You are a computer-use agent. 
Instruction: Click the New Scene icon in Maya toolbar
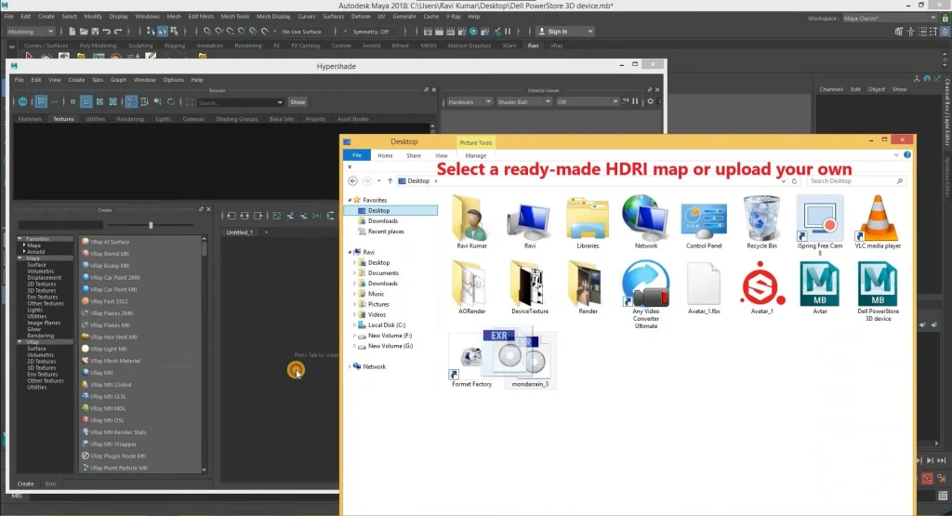point(72,32)
